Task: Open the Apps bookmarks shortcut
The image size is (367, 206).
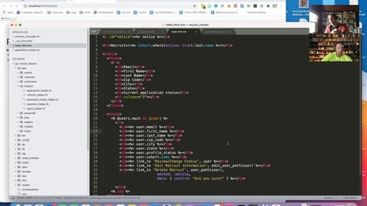Action: (8, 13)
